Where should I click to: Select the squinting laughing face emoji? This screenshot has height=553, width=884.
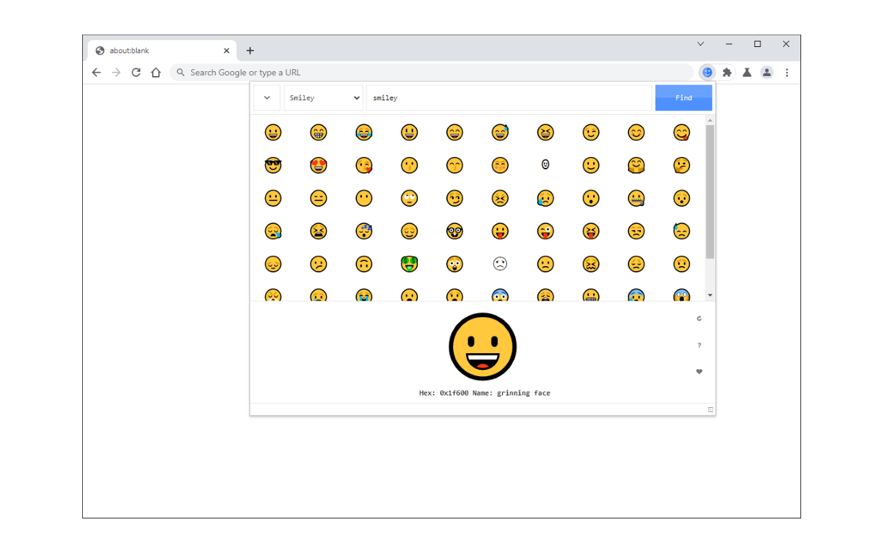(x=546, y=132)
